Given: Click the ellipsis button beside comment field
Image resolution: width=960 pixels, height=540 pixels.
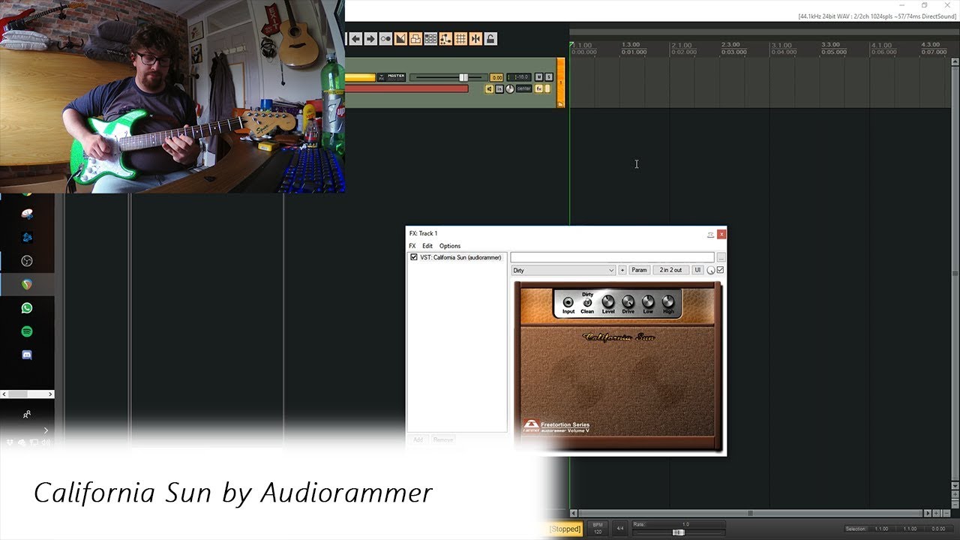Looking at the screenshot, I should 721,257.
